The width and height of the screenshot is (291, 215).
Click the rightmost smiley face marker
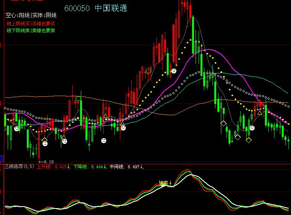(252, 128)
